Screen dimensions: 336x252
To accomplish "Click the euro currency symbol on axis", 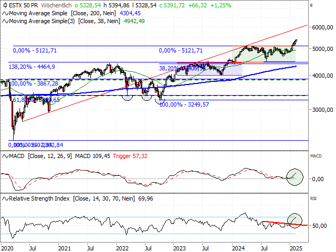I will coord(311,5).
